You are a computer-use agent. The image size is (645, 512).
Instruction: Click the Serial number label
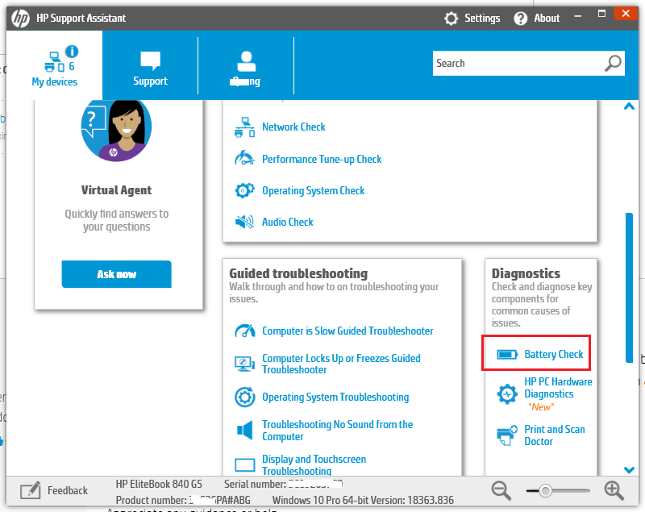255,484
